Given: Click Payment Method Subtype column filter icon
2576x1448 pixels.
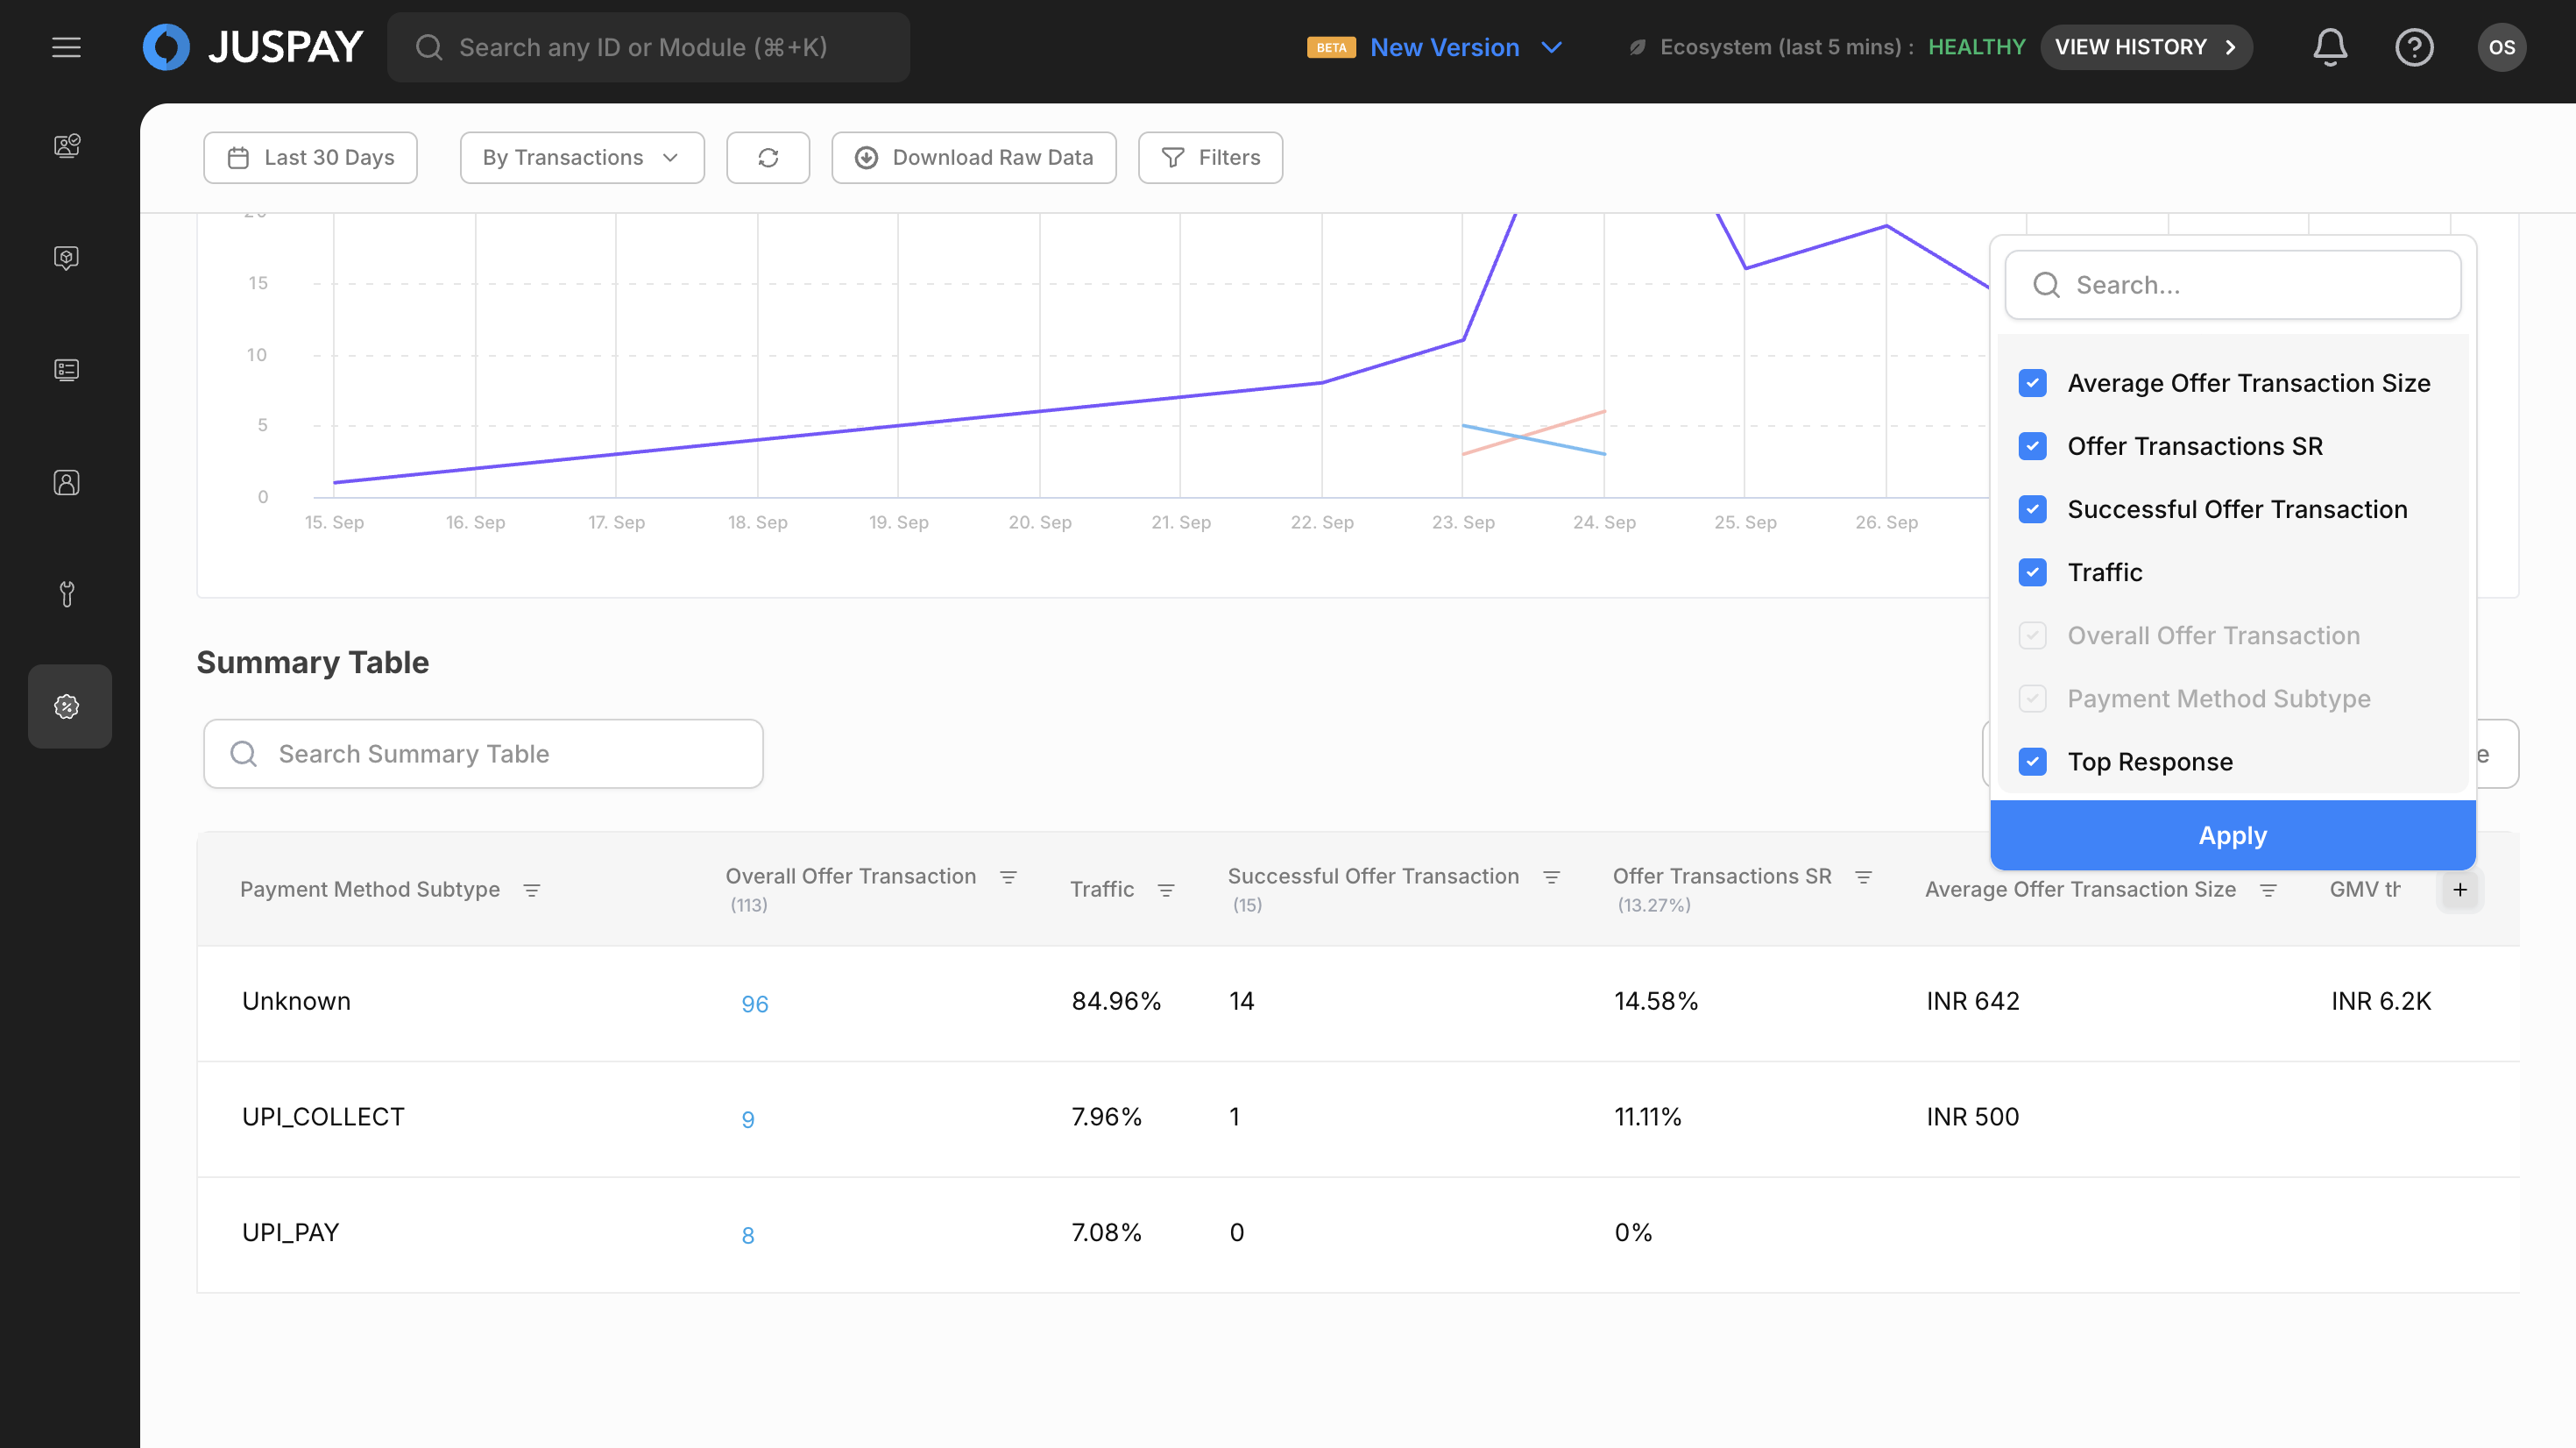Looking at the screenshot, I should click(x=532, y=890).
